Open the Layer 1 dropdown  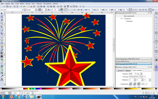point(32,93)
